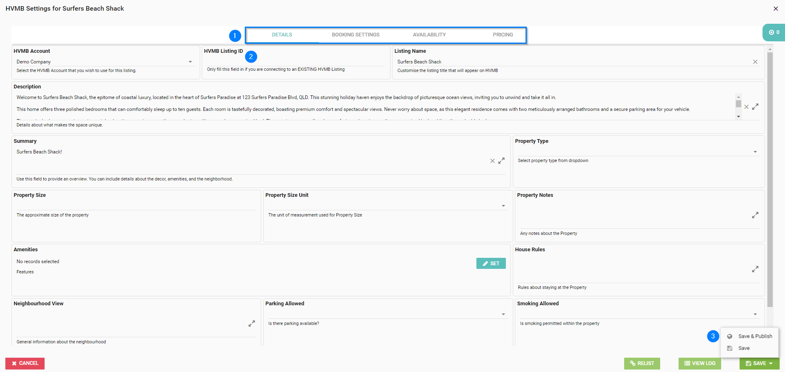Viewport: 785px width, 372px height.
Task: Expand the Neighbourhood View editor
Action: tap(252, 324)
